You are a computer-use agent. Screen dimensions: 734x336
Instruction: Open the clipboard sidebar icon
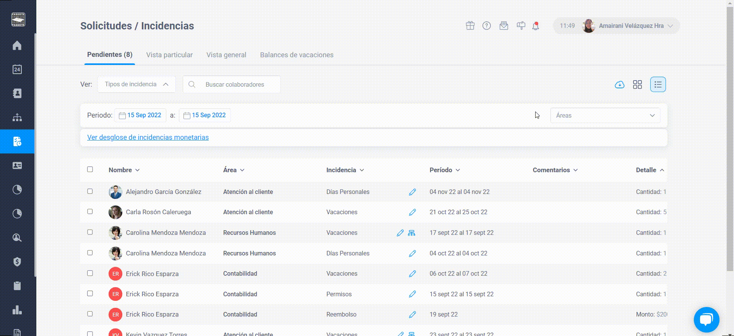[17, 286]
